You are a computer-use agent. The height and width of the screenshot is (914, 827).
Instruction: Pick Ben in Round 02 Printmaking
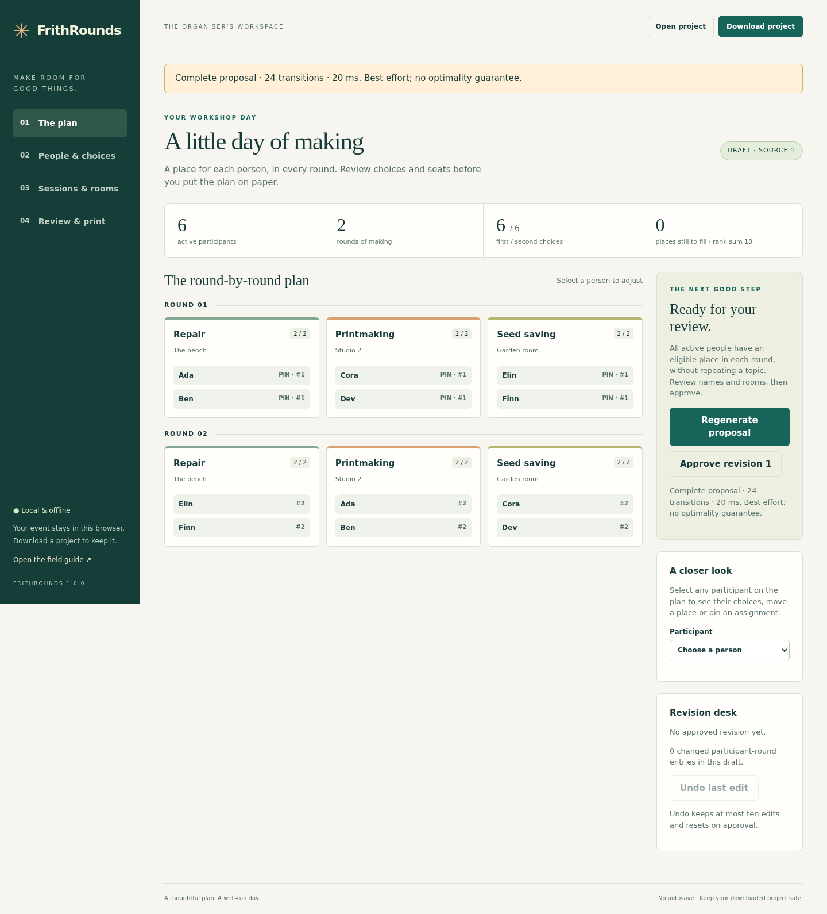click(403, 528)
